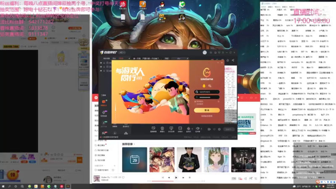Expand microphone options arrow in streaming toolbar

pos(192,129)
